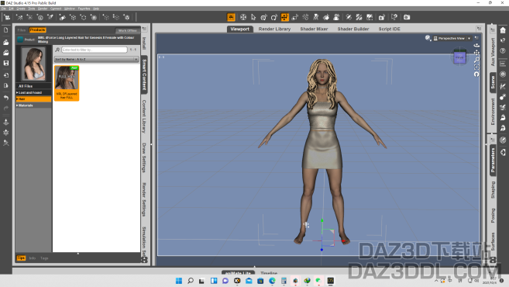
Task: Open the Perspective View camera dropdown
Action: coord(452,38)
